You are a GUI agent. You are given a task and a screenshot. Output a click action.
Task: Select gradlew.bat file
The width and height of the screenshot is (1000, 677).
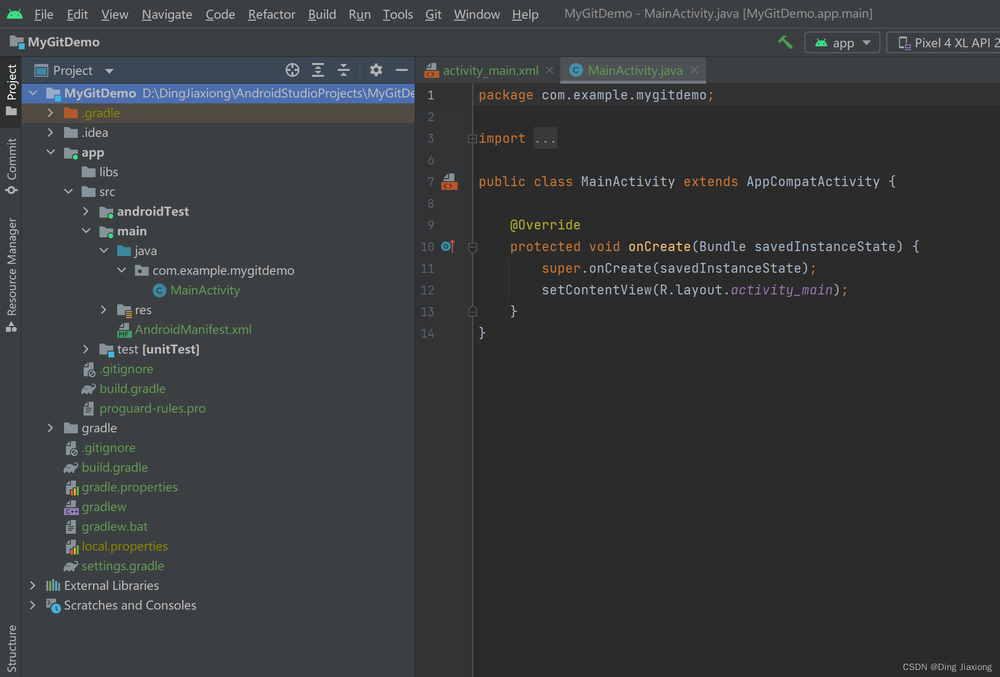(x=114, y=526)
